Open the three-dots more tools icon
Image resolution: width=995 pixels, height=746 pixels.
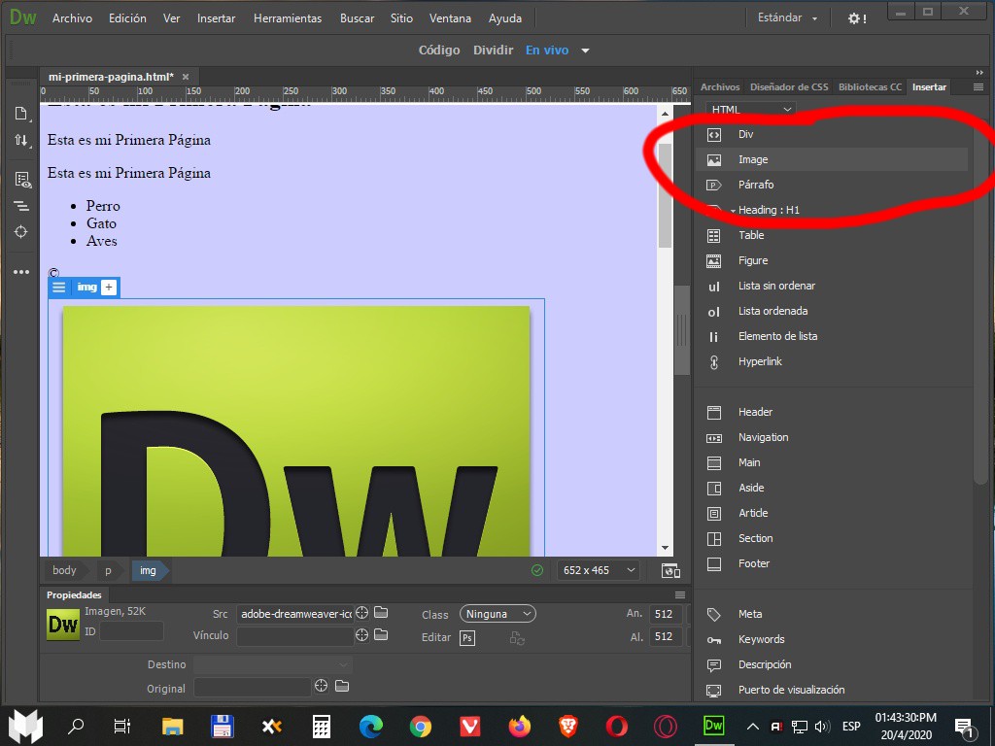pyautogui.click(x=21, y=272)
